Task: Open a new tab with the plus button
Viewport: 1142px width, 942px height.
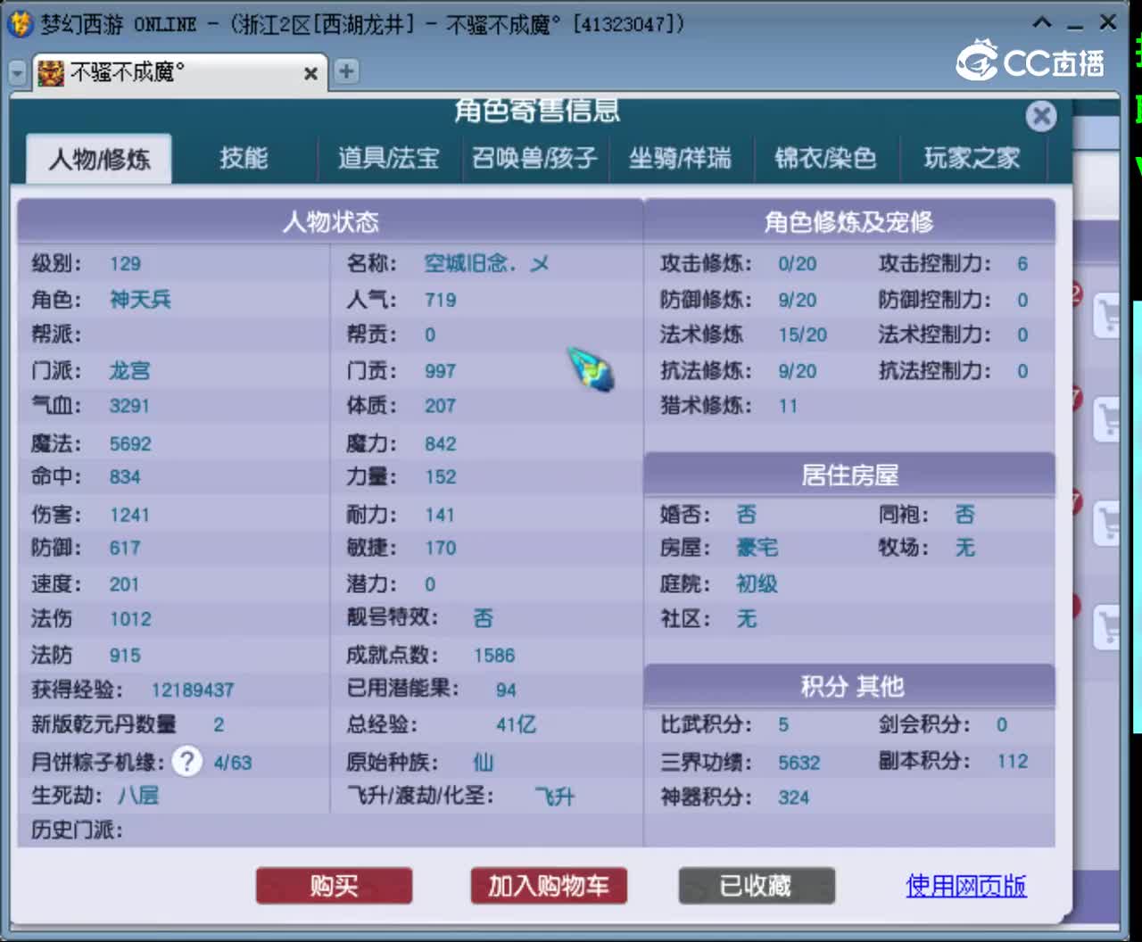Action: coord(346,71)
